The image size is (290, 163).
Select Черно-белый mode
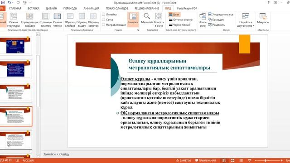pyautogui.click(x=179, y=25)
